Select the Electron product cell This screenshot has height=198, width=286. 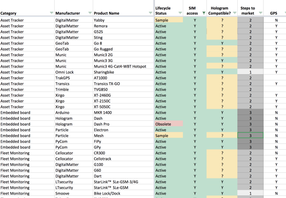click(123, 130)
